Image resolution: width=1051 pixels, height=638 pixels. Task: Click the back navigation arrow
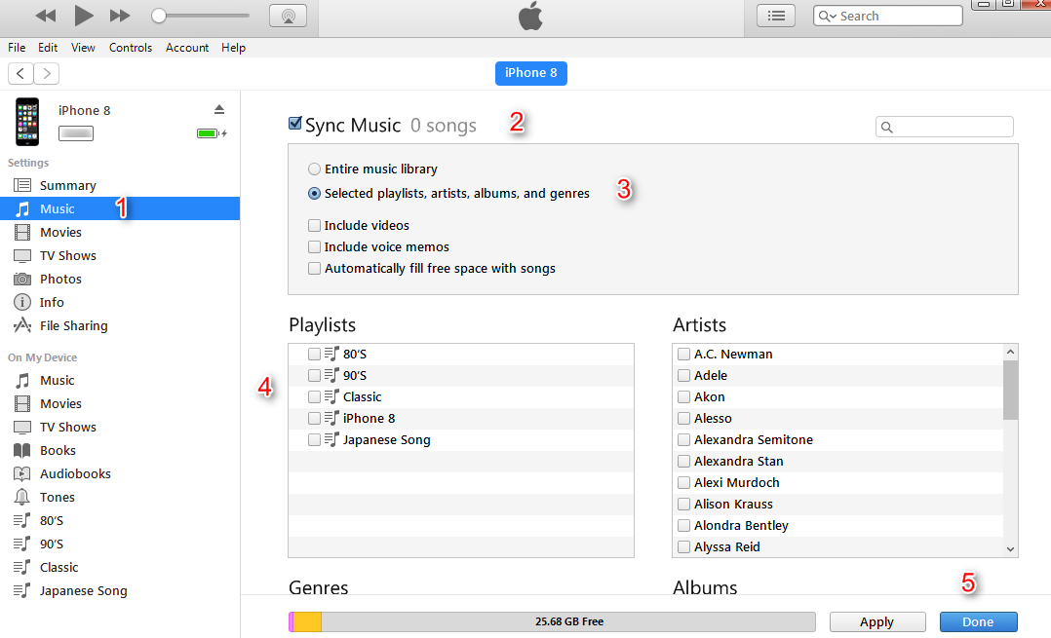tap(20, 74)
